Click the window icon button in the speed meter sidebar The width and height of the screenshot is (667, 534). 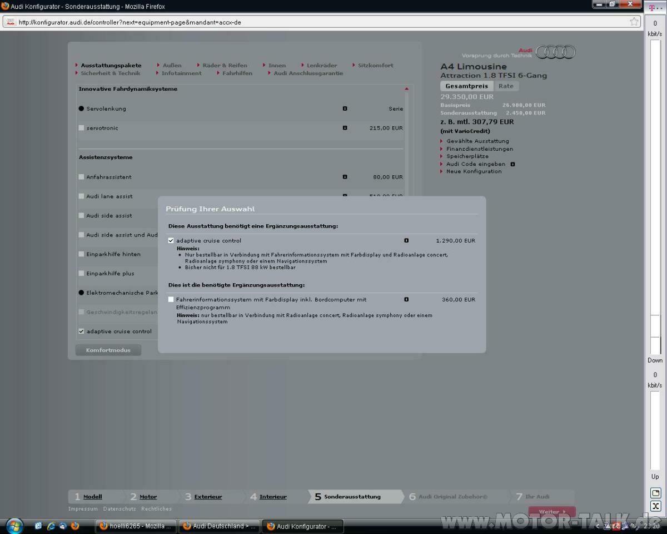click(655, 493)
